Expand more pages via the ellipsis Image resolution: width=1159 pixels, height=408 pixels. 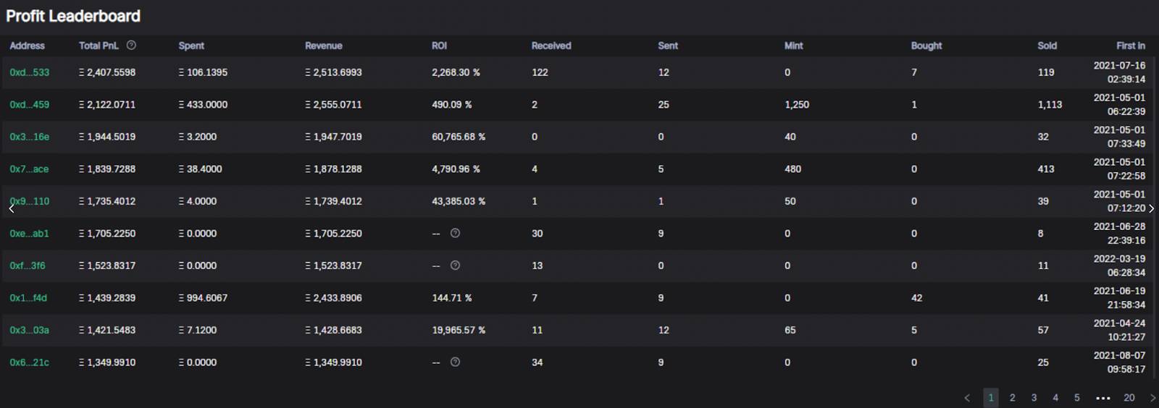pyautogui.click(x=1102, y=398)
